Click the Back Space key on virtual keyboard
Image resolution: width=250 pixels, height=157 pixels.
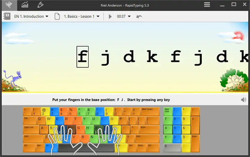150,111
